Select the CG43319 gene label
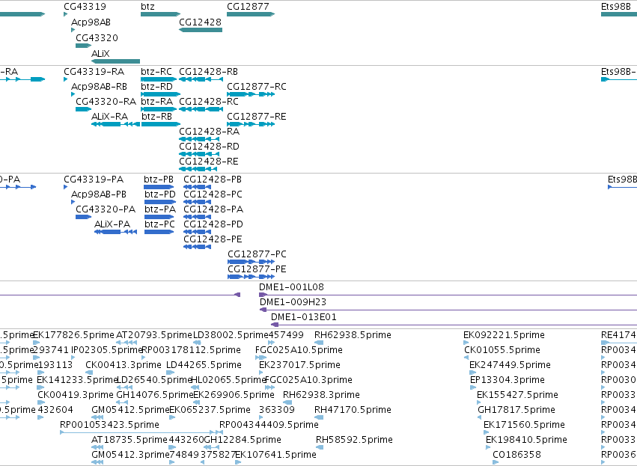Screen dimensions: 637x466 85,7
